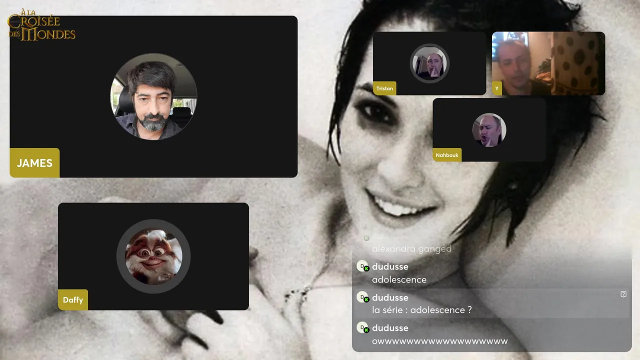The height and width of the screenshot is (360, 640).
Task: Click dudusse's avatar beside the 'owwww' message
Action: [x=362, y=328]
